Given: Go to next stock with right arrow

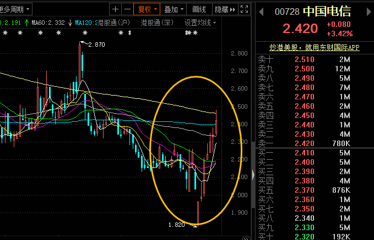Looking at the screenshot, I should click(x=368, y=12).
